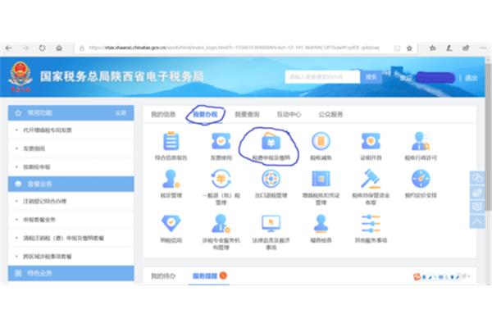Open 预约定价安排 compass icon
The width and height of the screenshot is (492, 328).
click(x=421, y=179)
